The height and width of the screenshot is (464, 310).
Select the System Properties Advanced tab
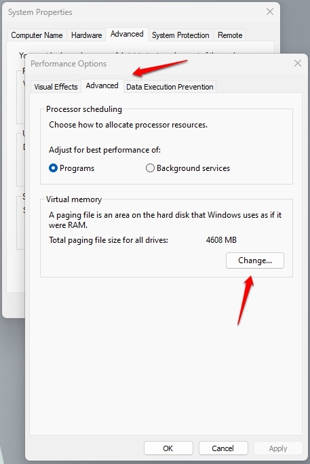127,34
